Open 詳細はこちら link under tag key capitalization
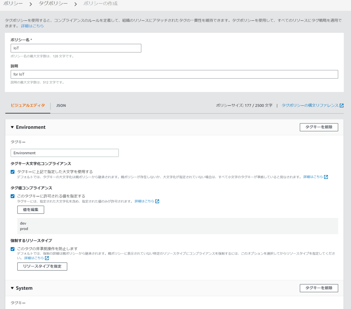This screenshot has width=351, height=309. pyautogui.click(x=313, y=177)
